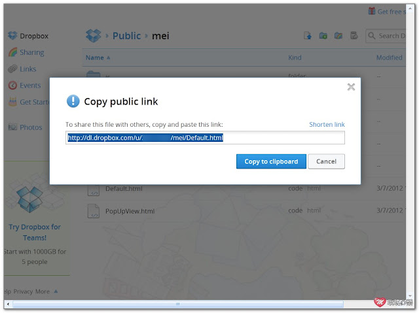
Task: Focus the Search Dropbox field
Action: tap(386, 36)
